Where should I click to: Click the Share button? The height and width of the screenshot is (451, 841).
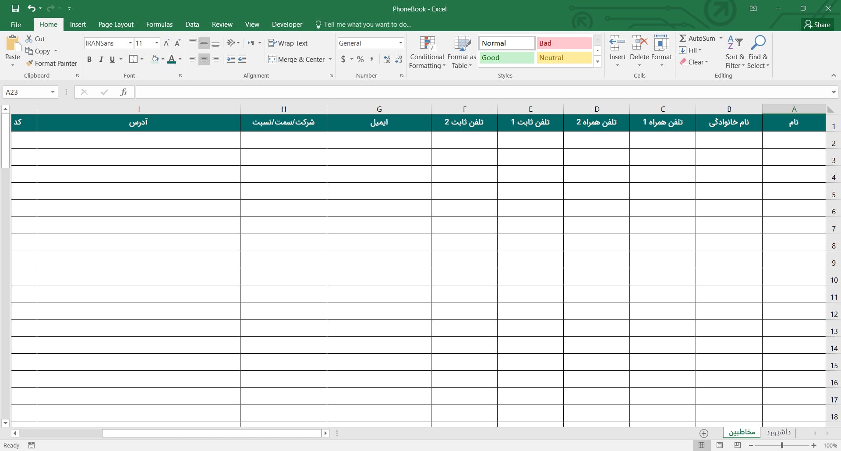(x=817, y=25)
